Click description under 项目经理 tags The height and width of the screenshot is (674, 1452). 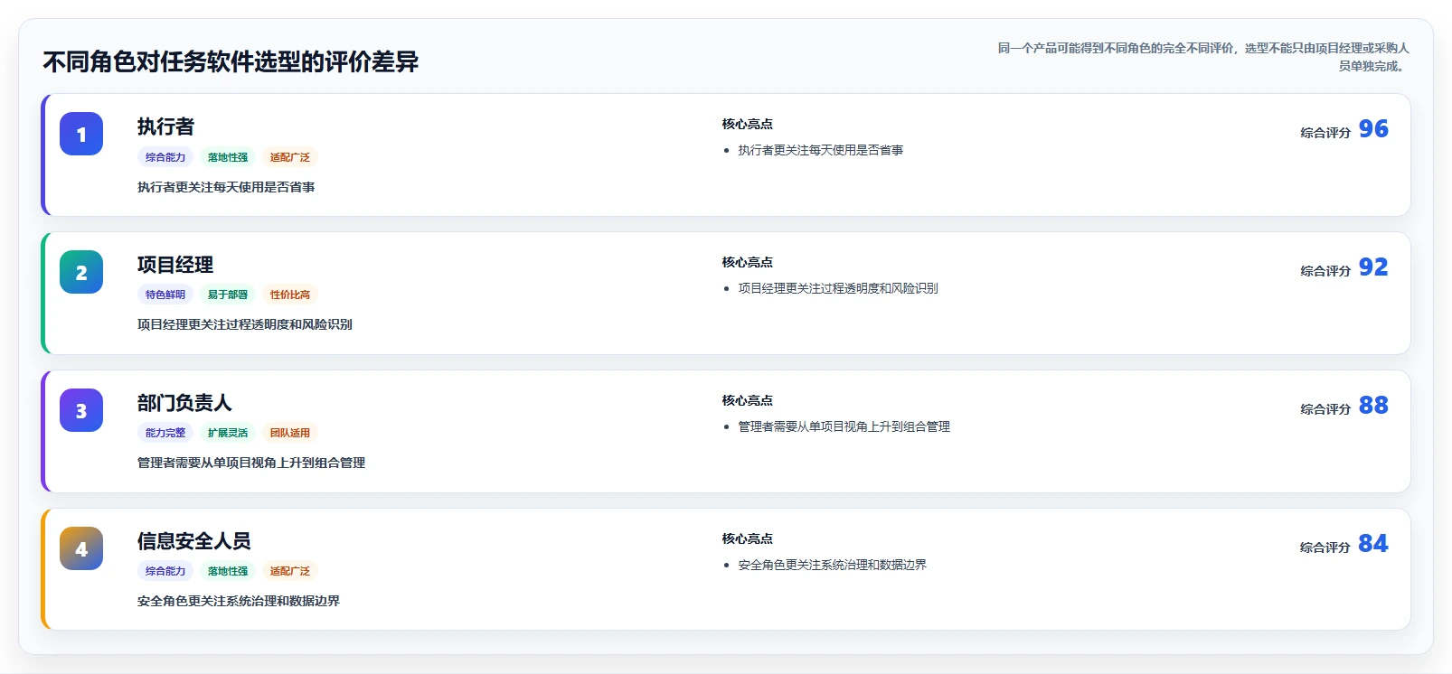coord(245,324)
